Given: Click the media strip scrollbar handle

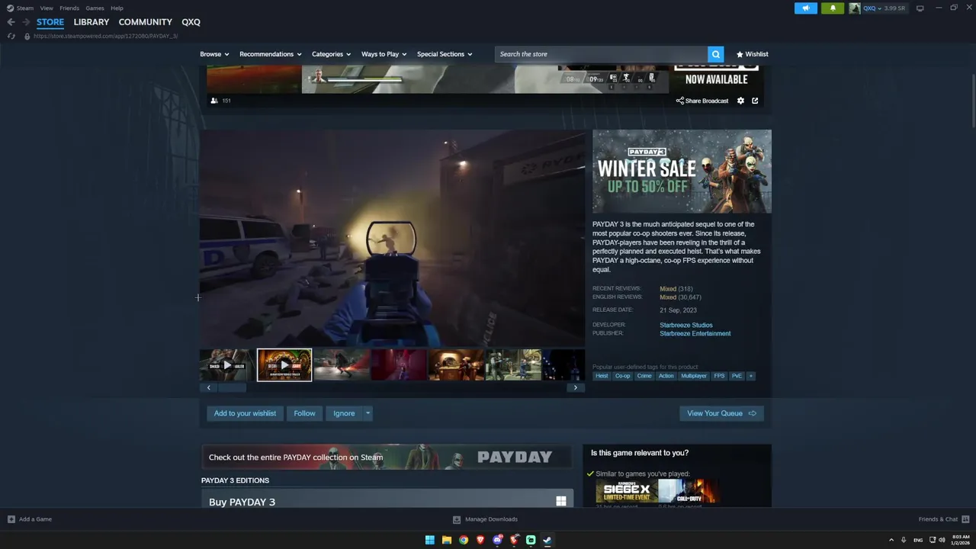Looking at the screenshot, I should (232, 388).
